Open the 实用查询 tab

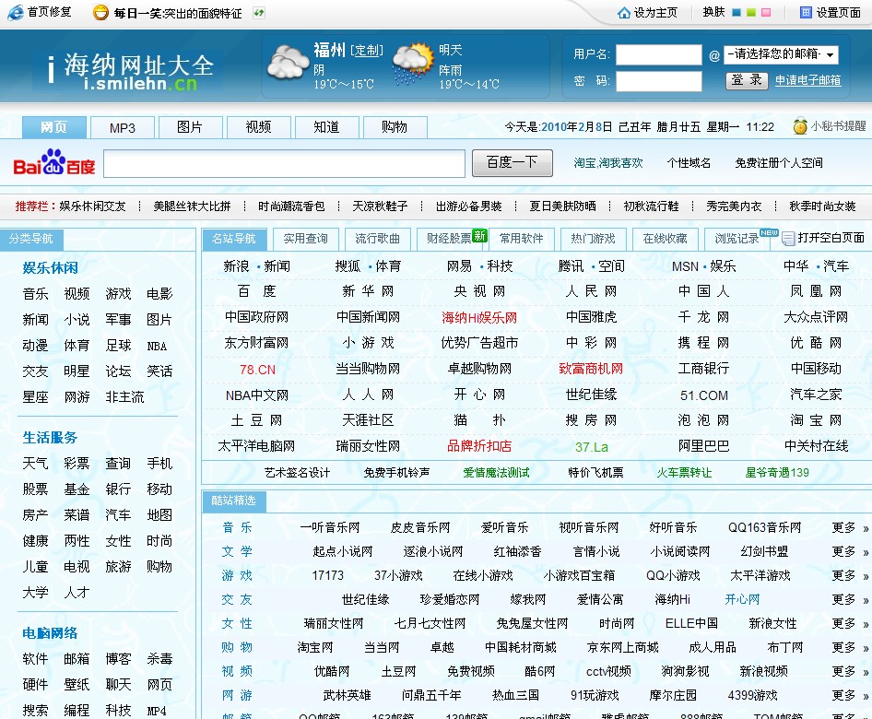coord(305,239)
